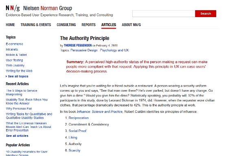
Task: Open Psychology and UX topic link
Action: [x=114, y=50]
